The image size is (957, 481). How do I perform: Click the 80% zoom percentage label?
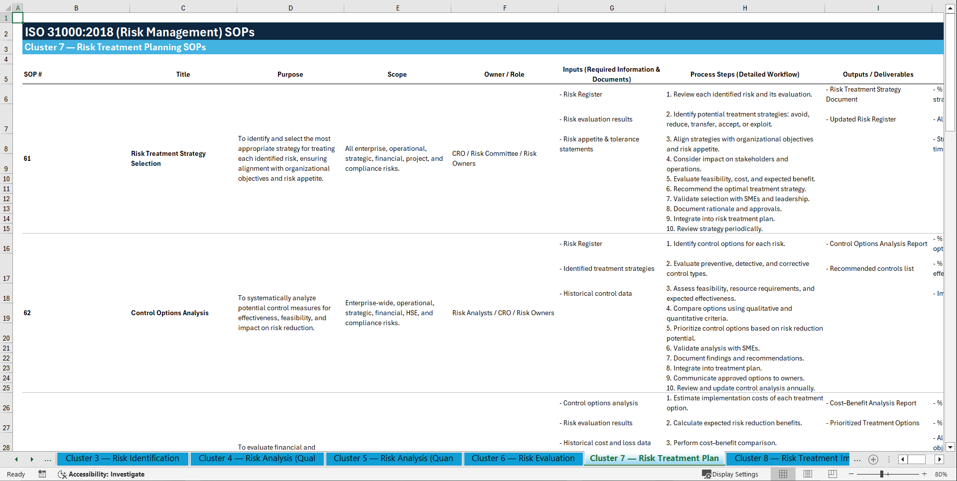941,474
